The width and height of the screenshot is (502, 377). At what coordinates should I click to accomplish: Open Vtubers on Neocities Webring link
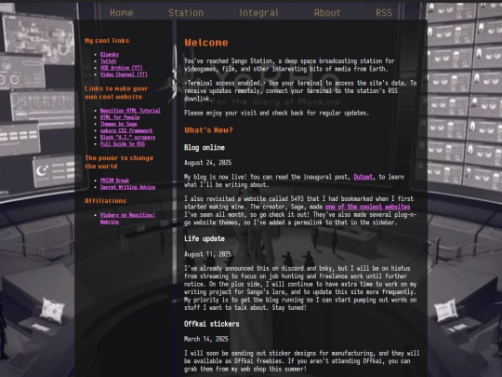click(x=127, y=219)
